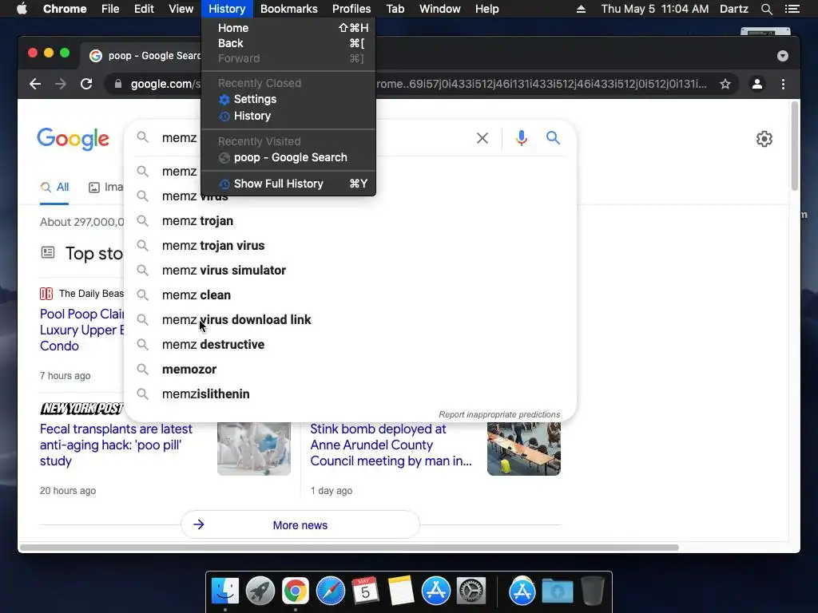The width and height of the screenshot is (818, 613).
Task: Open the Fecal transplants anti-aging article
Action: click(x=116, y=445)
